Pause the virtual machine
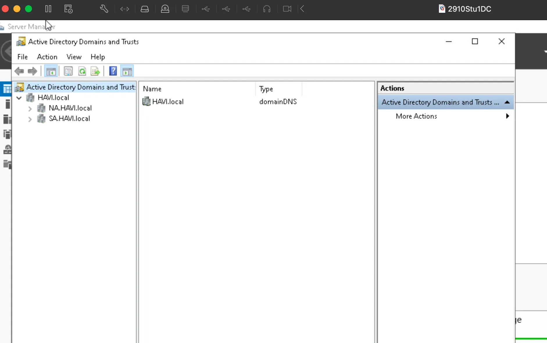 tap(48, 9)
